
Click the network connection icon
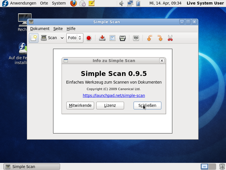coord(130,3)
